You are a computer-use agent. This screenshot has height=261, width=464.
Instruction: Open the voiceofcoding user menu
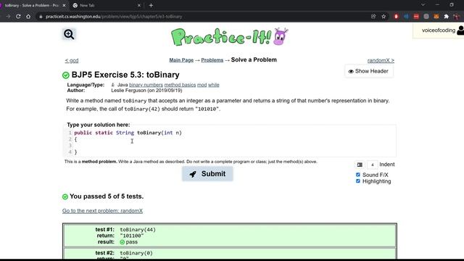[x=439, y=30]
